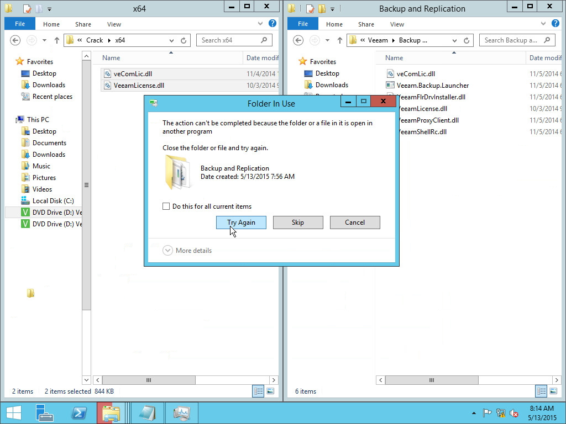Viewport: 566px width, 424px height.
Task: Go back in the x64 window
Action: tap(15, 40)
